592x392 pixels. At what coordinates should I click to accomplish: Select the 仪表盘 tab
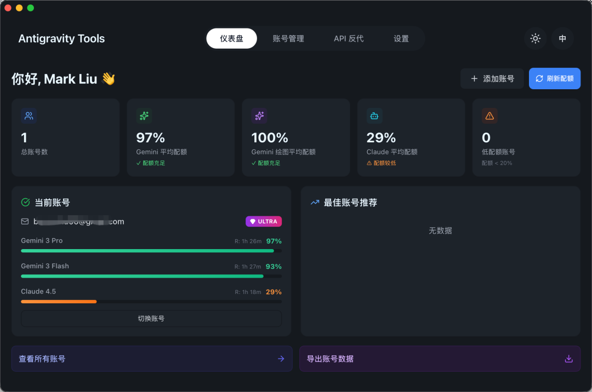(231, 38)
